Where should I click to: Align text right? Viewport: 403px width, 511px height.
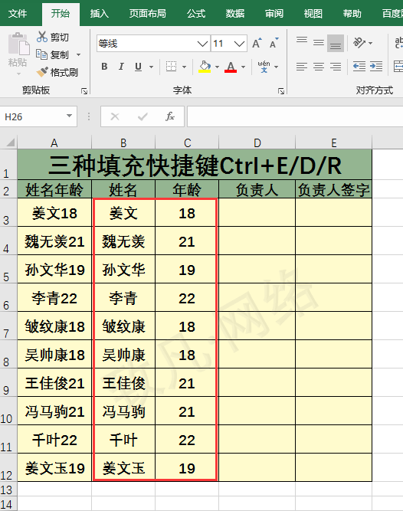click(336, 67)
